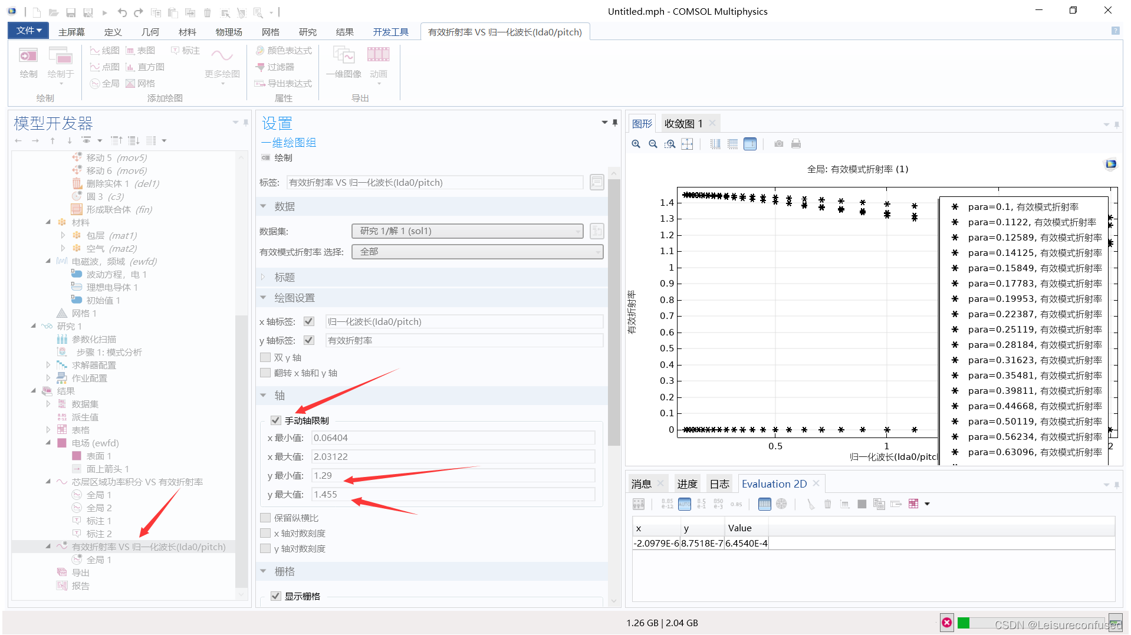Viewport: 1131px width, 635px height.
Task: Open the 收敛图 1 tab
Action: tap(683, 124)
